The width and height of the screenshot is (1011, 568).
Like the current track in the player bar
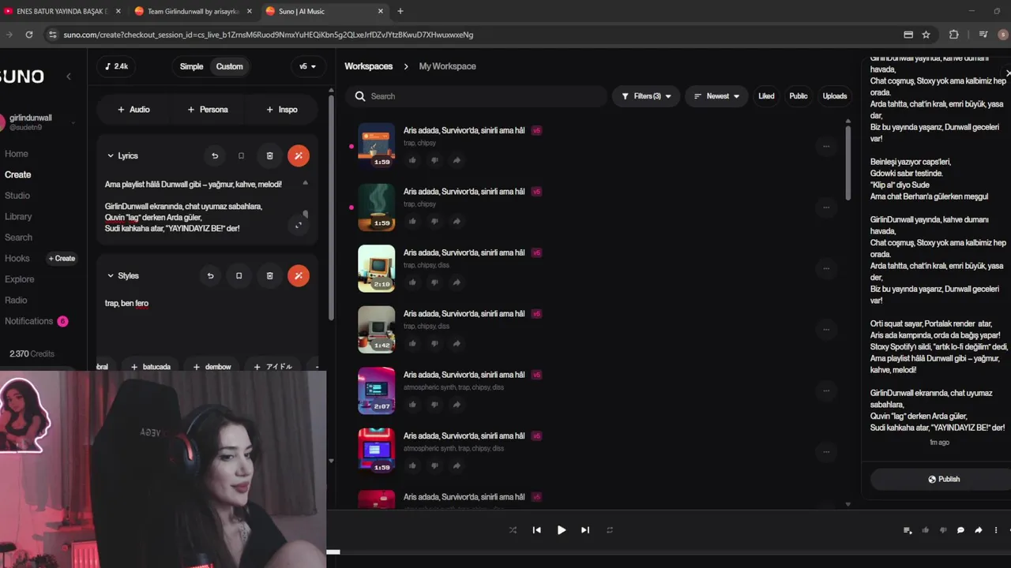point(925,530)
